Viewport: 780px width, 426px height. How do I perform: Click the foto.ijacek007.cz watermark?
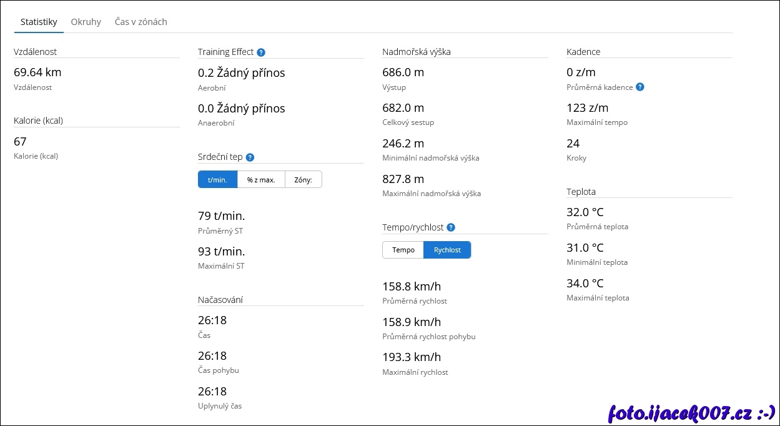pos(691,412)
